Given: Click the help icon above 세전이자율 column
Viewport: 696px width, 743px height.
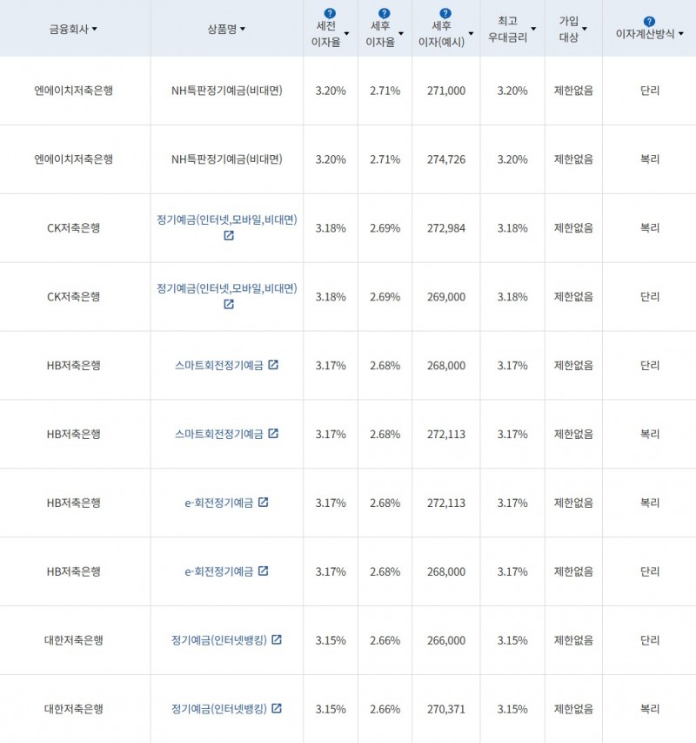Looking at the screenshot, I should pos(328,12).
